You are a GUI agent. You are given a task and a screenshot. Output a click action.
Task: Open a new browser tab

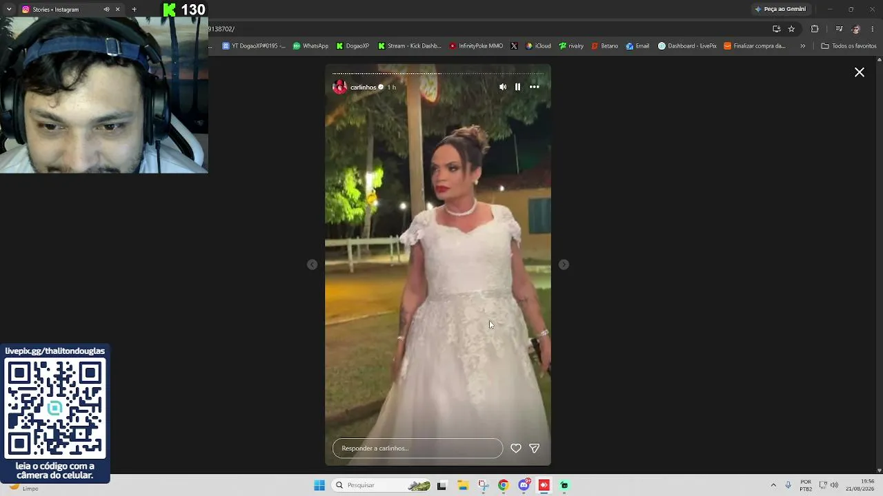134,10
